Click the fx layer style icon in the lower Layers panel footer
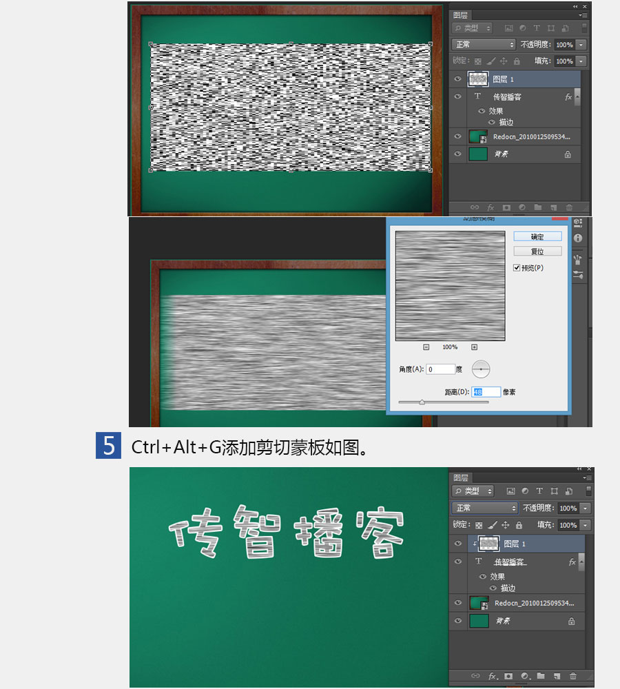The image size is (620, 689). coord(493,676)
